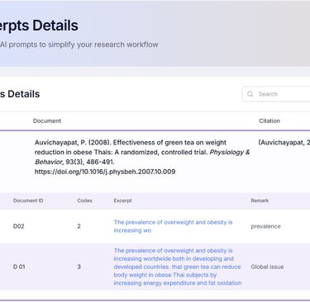The width and height of the screenshot is (310, 302).
Task: Click the remark 'prevalence'
Action: pyautogui.click(x=265, y=226)
